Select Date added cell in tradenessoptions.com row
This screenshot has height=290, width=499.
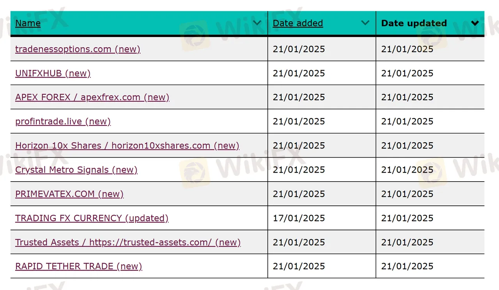[x=322, y=49]
